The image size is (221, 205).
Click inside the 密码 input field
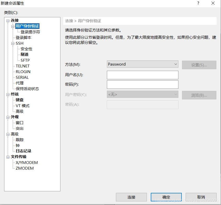pos(142,84)
